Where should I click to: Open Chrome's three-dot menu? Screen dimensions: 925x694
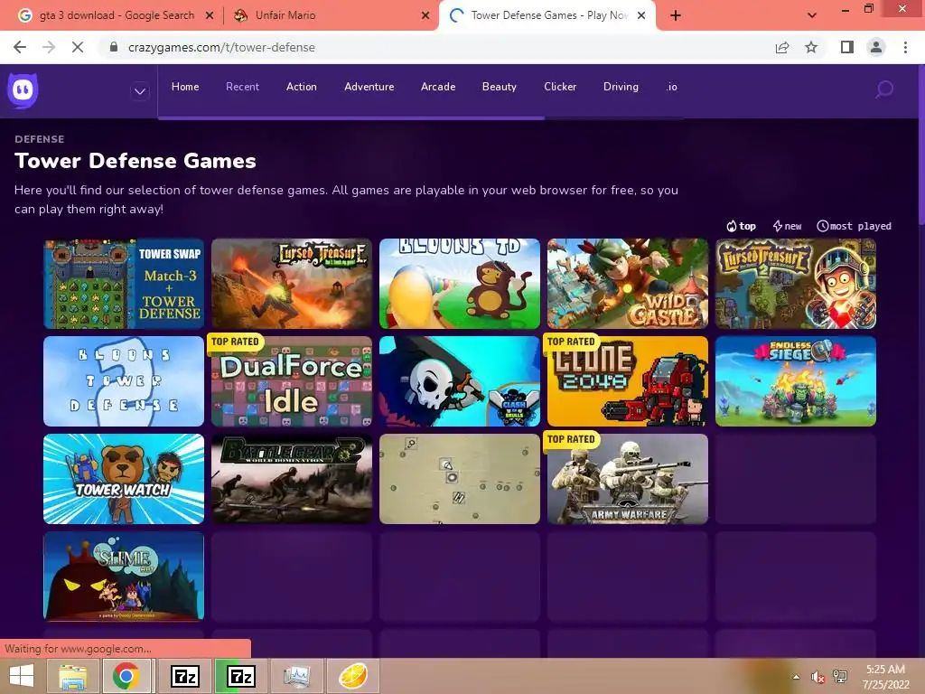(905, 47)
